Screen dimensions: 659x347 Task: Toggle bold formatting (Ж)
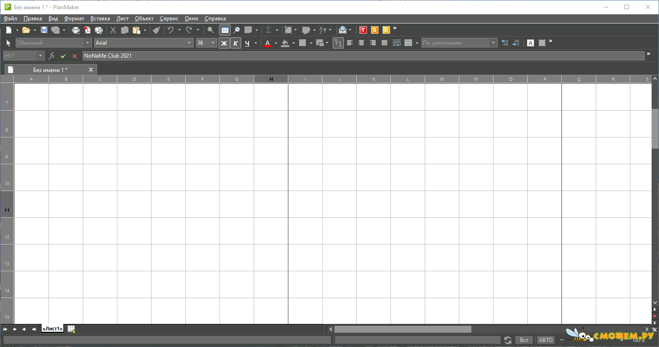pyautogui.click(x=224, y=43)
